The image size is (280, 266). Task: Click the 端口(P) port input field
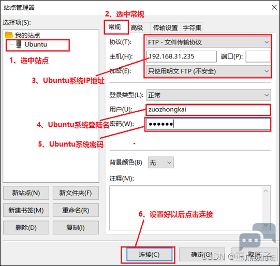click(x=258, y=56)
